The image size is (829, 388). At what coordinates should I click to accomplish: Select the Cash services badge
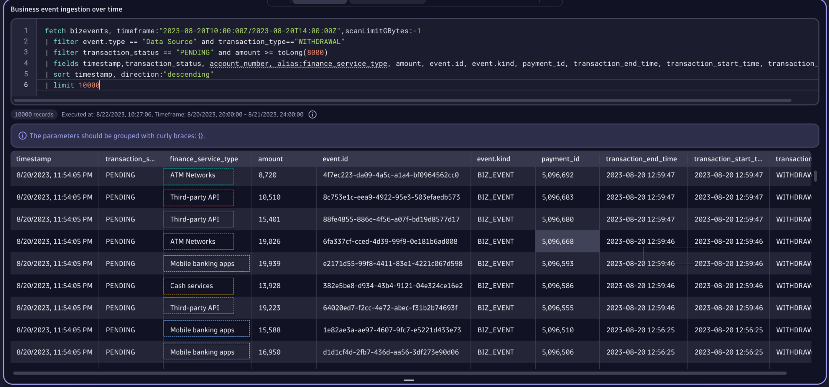198,286
